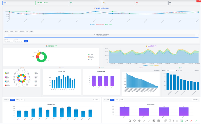The image size is (201, 124).
Task: Toggle yellow legend entry in store status donut
Action: [x=91, y=58]
